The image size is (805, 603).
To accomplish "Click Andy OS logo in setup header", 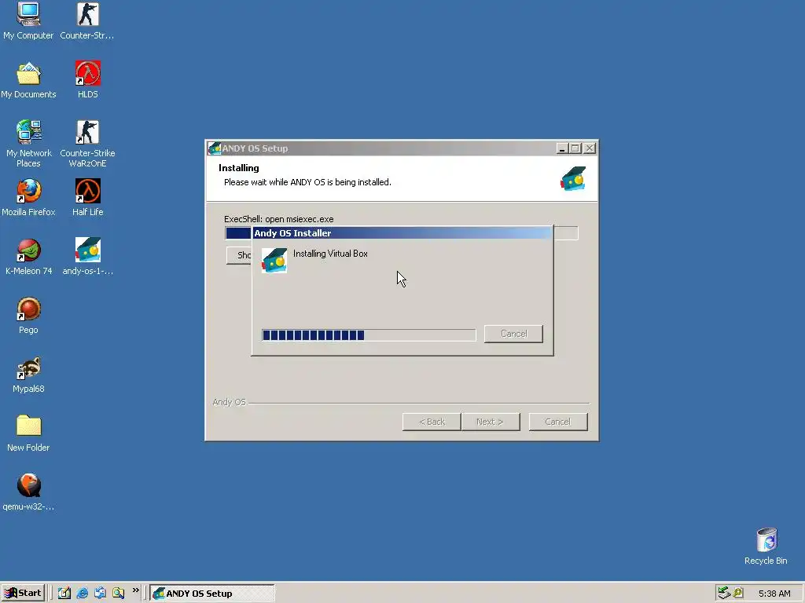I will [x=573, y=179].
